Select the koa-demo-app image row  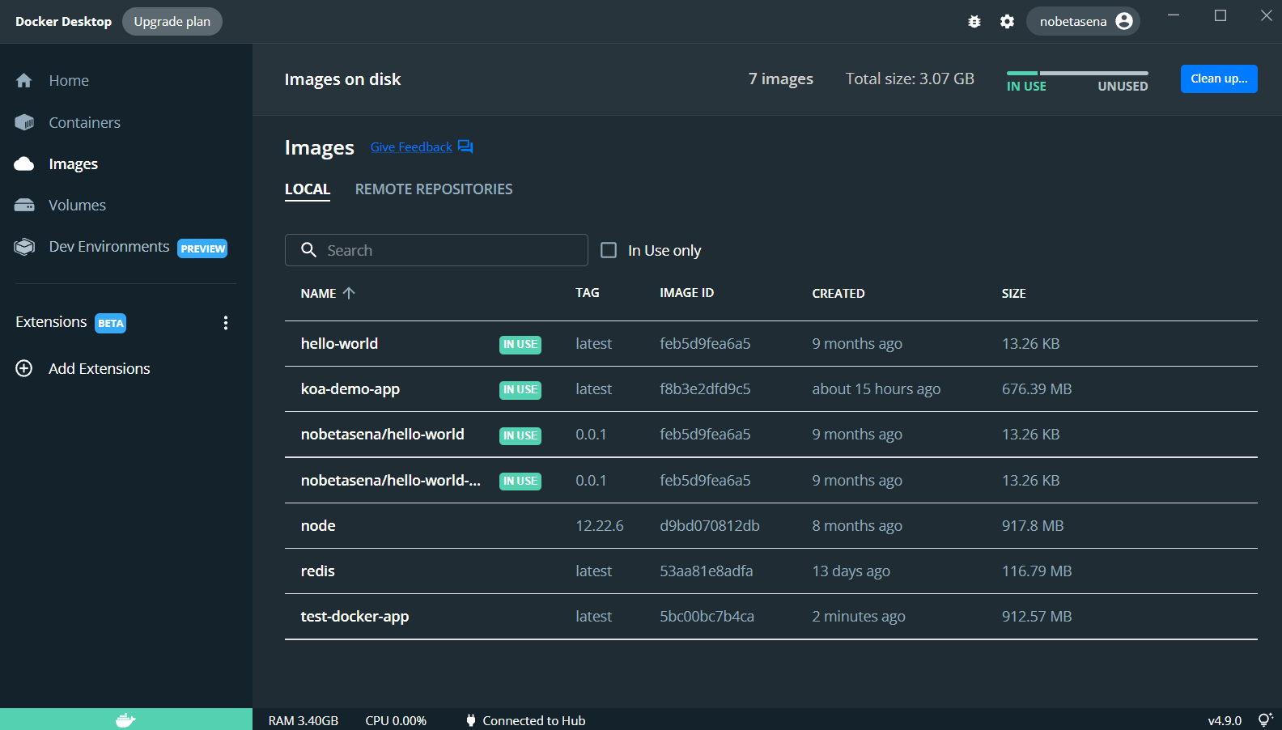point(350,389)
